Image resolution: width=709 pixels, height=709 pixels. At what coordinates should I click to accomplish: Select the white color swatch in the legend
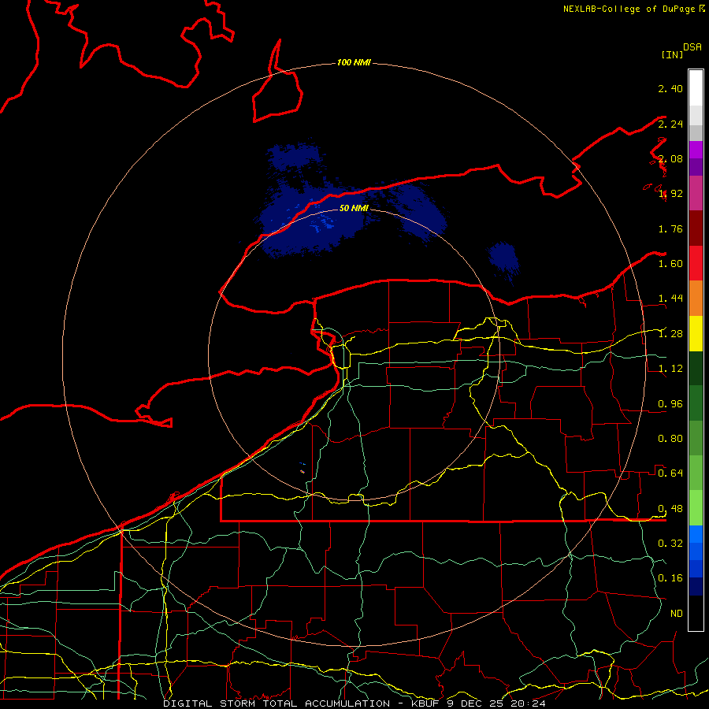click(x=696, y=88)
